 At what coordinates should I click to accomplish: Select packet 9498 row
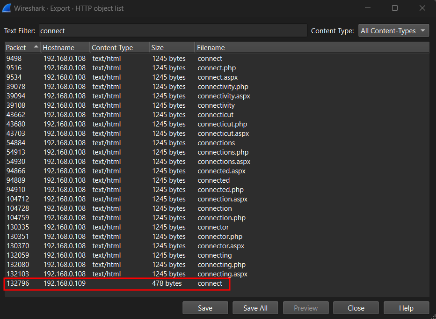(217, 59)
